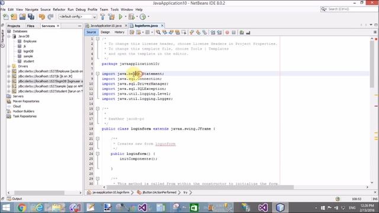This screenshot has height=213, width=379.
Task: Click the Build Project hammer icon
Action: pyautogui.click(x=102, y=17)
